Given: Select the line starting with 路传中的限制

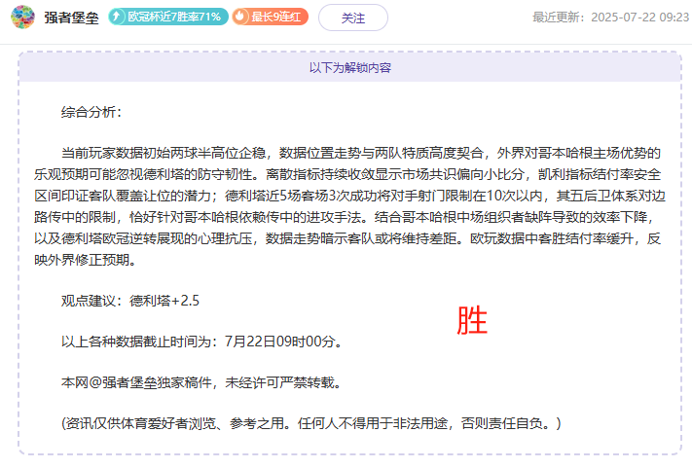Looking at the screenshot, I should (346, 217).
